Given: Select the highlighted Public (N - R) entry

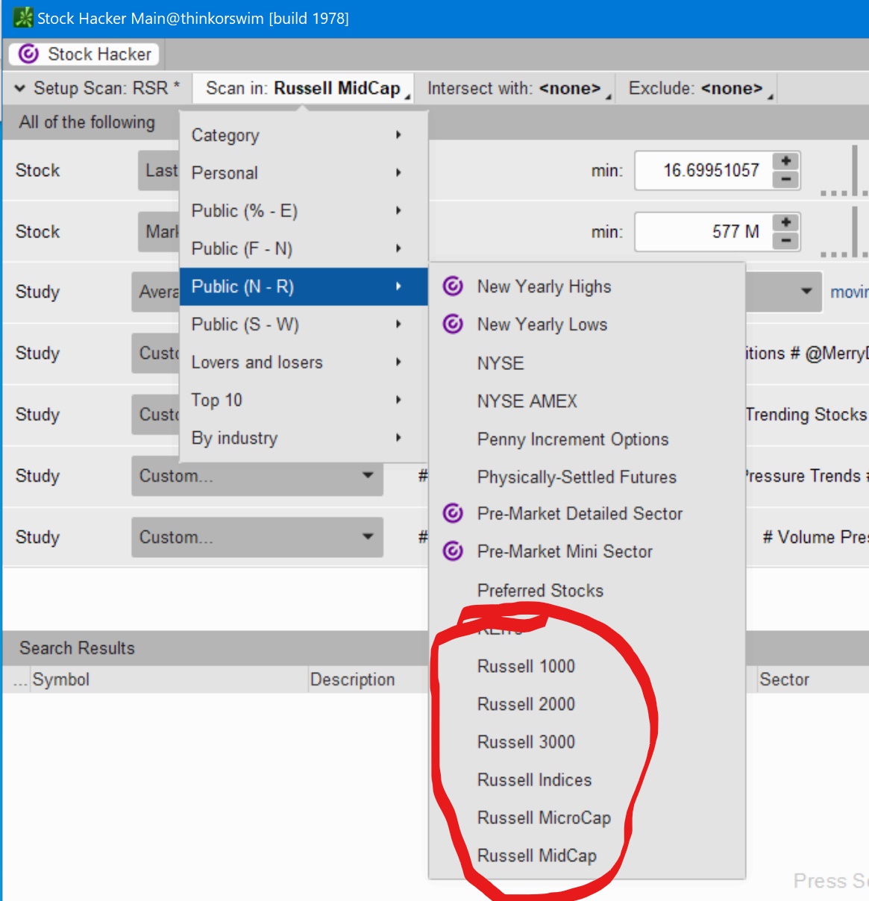Looking at the screenshot, I should coord(304,286).
